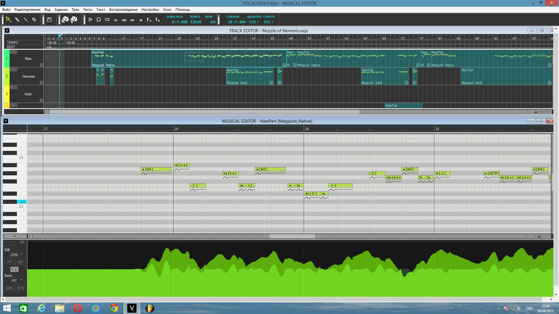Select the 'shi [ S i ]' note
Viewport: 559px width, 314px height.
(x=312, y=194)
